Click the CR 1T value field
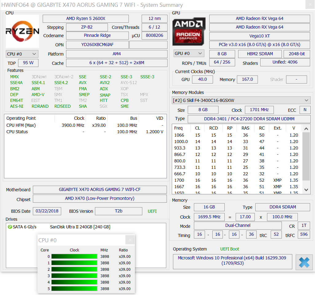This screenshot has height=295, width=315. pos(304,226)
